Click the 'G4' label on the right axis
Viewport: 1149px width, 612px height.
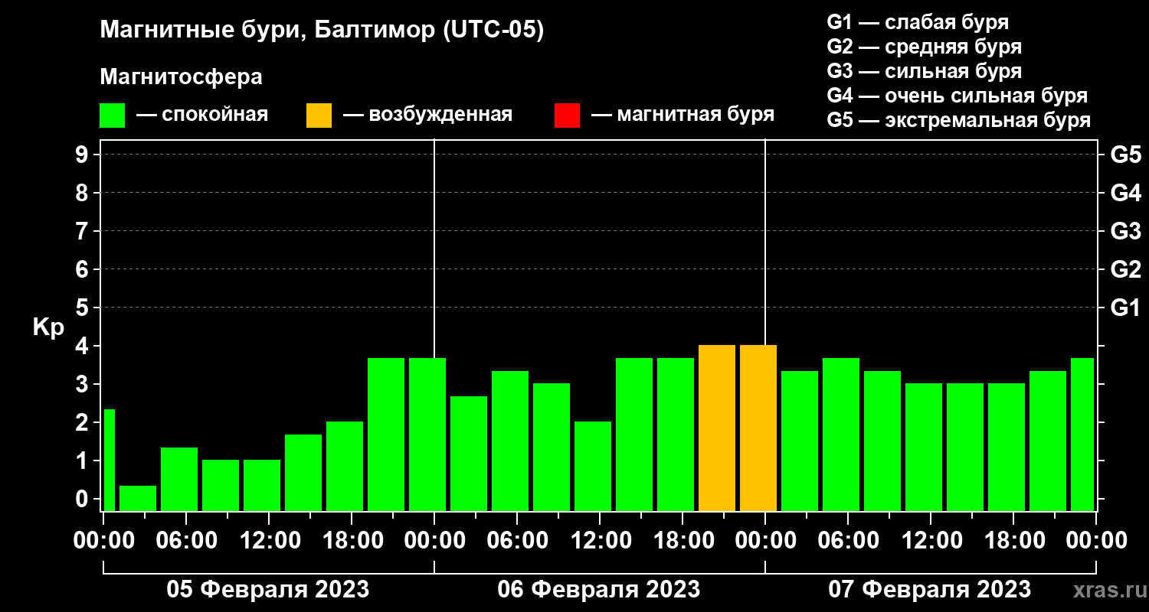pos(1126,193)
